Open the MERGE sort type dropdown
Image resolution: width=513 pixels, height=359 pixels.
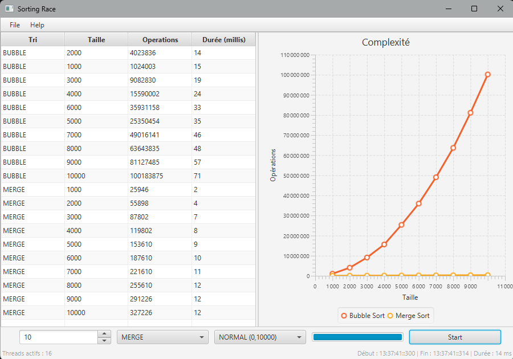click(x=162, y=337)
